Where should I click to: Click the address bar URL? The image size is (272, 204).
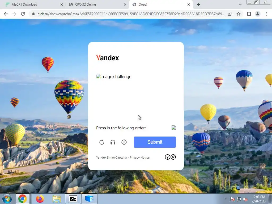click(131, 14)
